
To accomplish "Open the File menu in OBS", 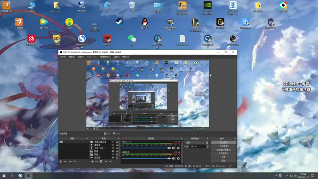I will pyautogui.click(x=62, y=57).
